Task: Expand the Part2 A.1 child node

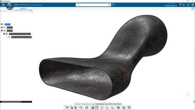Action: pos(2,27)
